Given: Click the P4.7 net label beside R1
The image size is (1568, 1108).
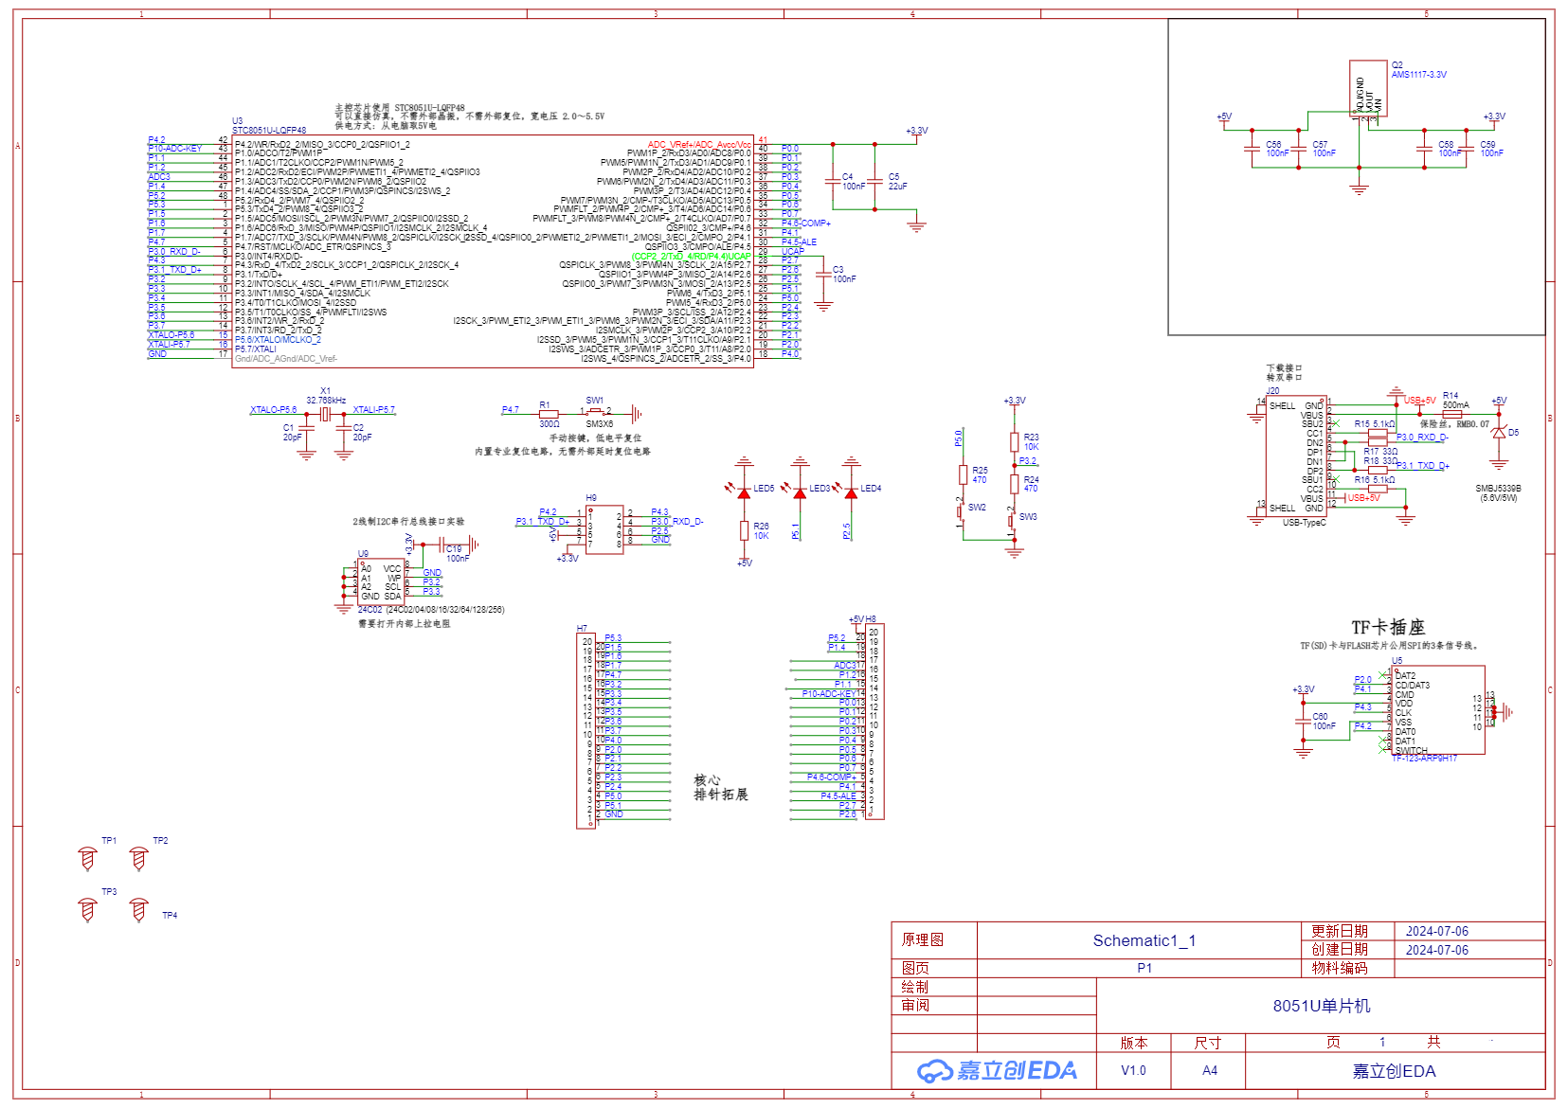Looking at the screenshot, I should click(x=510, y=410).
